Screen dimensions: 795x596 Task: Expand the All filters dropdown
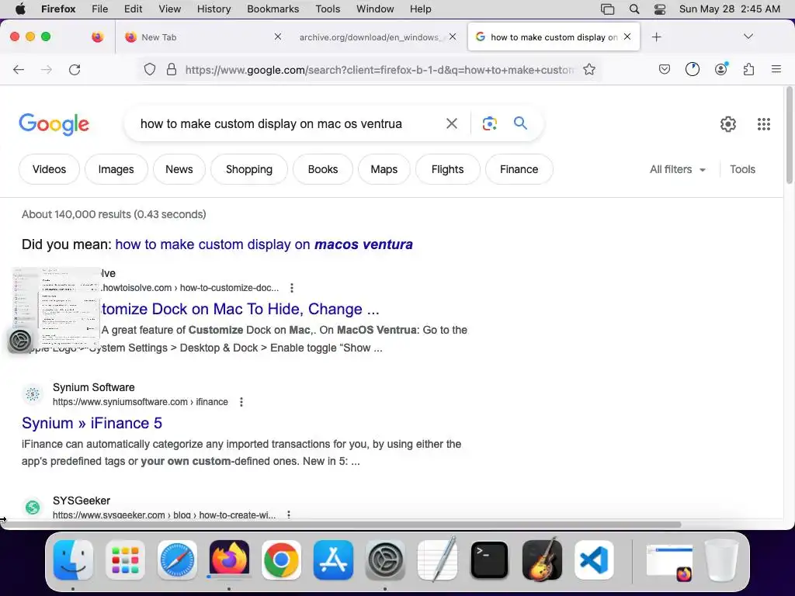677,169
